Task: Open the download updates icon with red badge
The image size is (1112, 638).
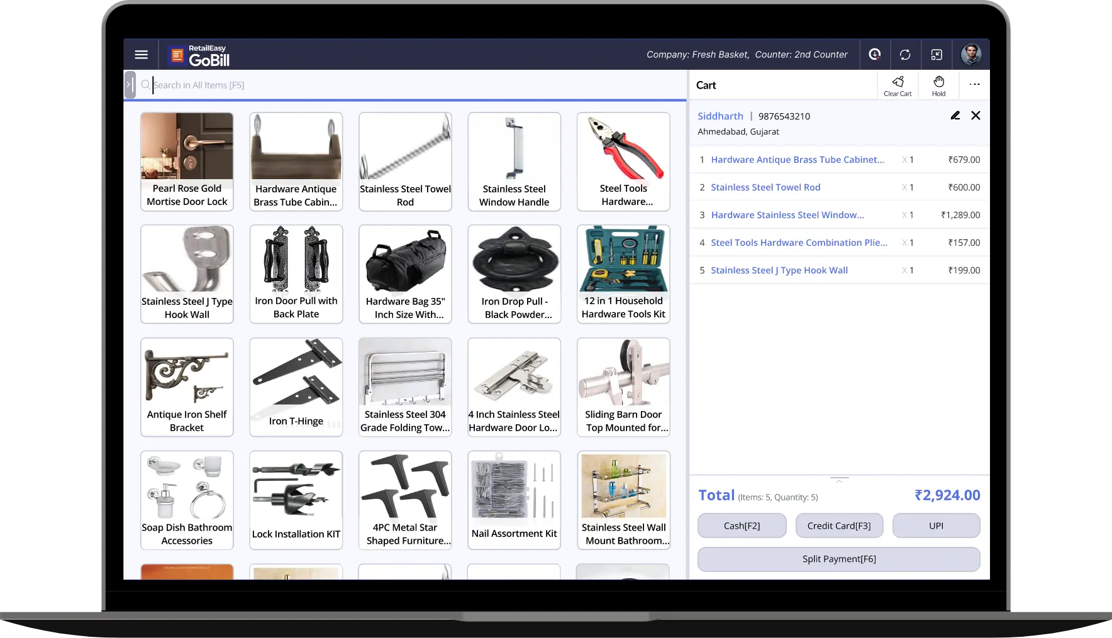Action: point(874,54)
